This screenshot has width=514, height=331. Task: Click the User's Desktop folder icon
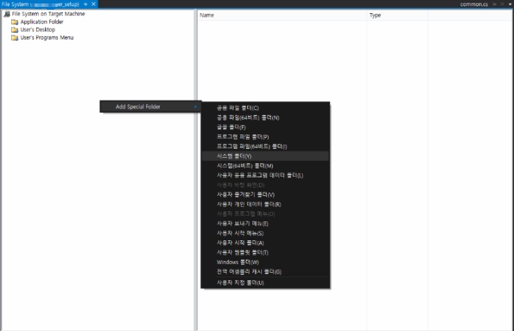pos(15,30)
